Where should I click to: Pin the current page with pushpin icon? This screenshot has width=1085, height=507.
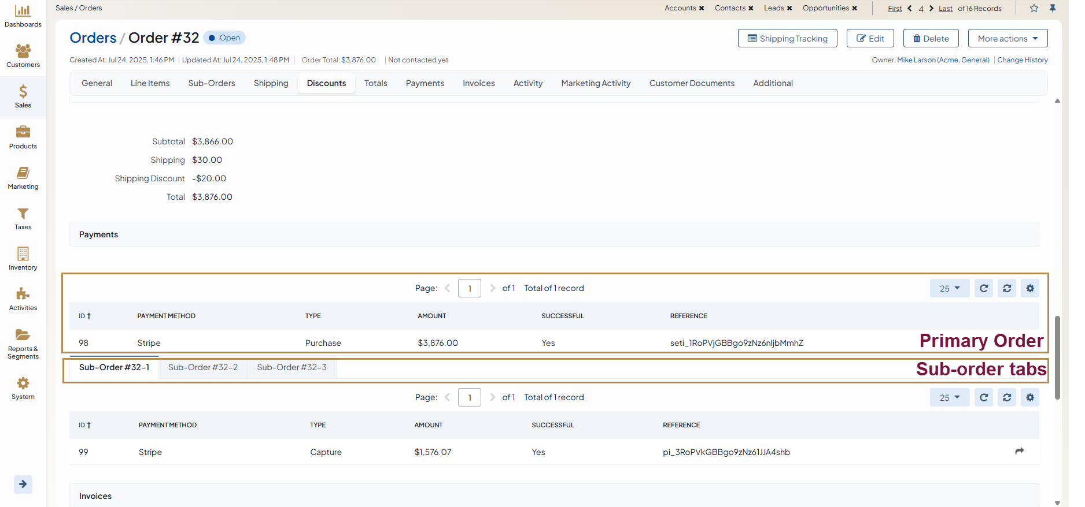click(1053, 8)
